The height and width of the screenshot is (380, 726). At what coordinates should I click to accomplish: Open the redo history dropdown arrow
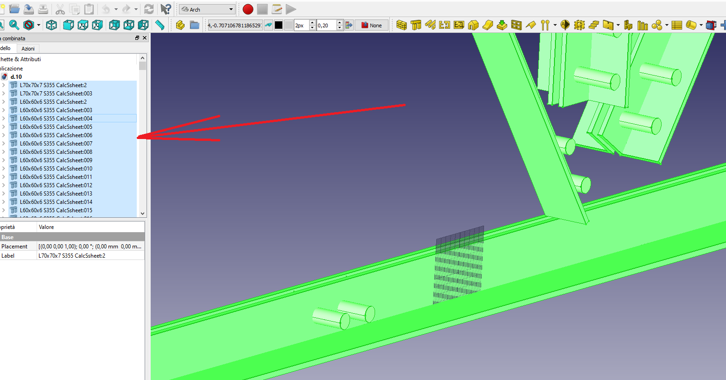[x=136, y=9]
